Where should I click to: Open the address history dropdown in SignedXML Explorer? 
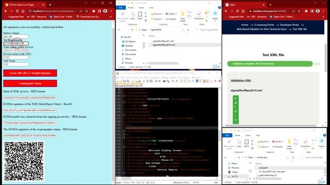(183, 30)
